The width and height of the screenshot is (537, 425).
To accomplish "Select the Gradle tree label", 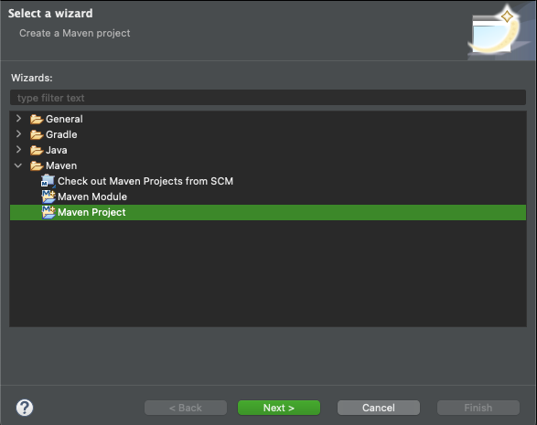I will [61, 134].
